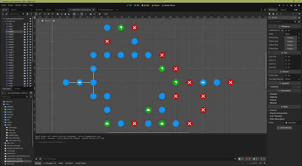The width and height of the screenshot is (302, 166).
Task: Click the Add Metadata button
Action: point(284,128)
